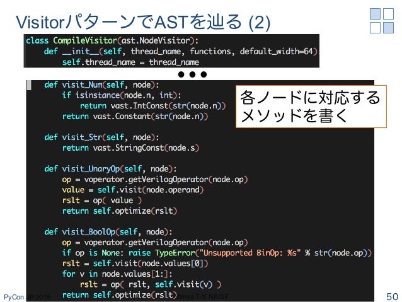Click the callout text '各ノードに対応する'
The width and height of the screenshot is (402, 302).
[x=310, y=97]
